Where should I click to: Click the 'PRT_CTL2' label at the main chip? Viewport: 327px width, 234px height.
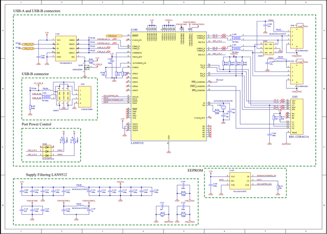pos(217,41)
